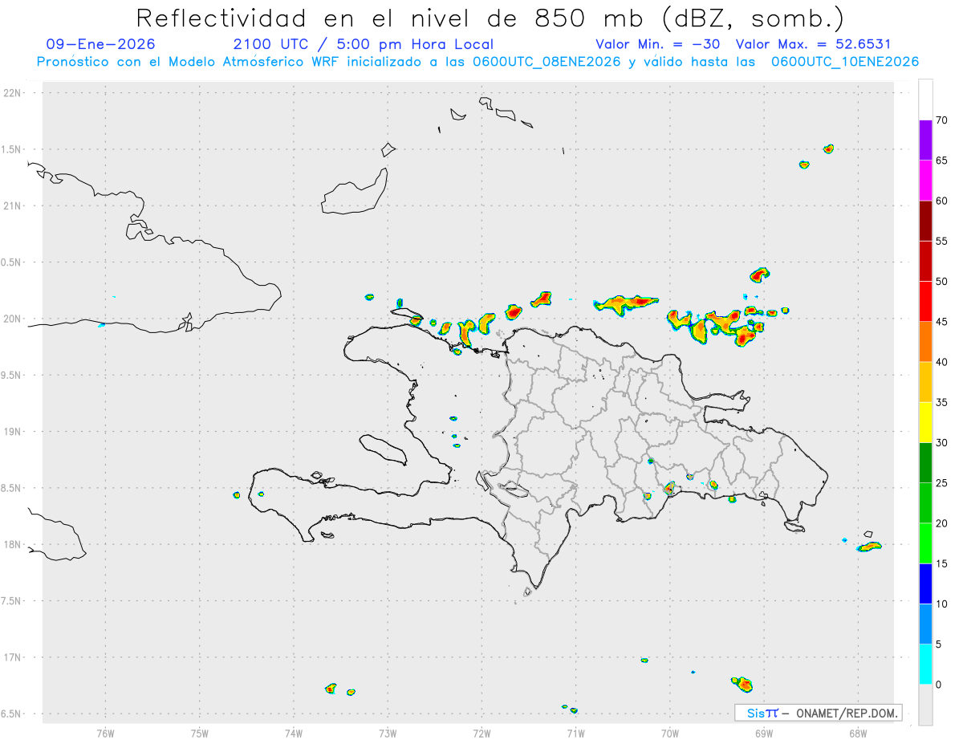Click the '76W' longitude axis label

click(x=105, y=733)
